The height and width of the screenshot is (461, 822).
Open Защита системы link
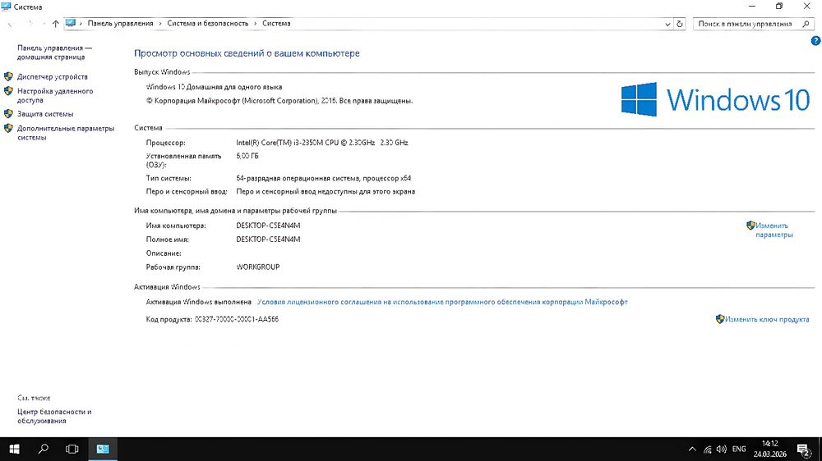tap(45, 114)
